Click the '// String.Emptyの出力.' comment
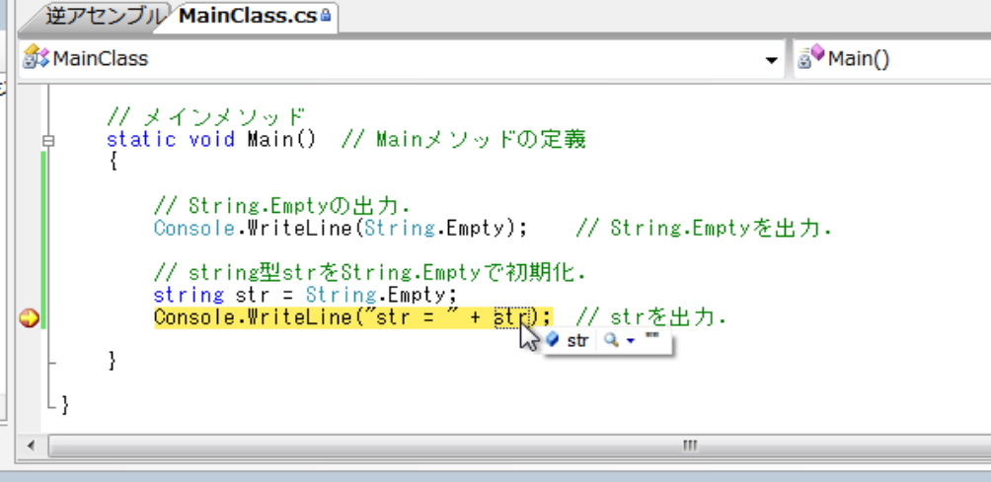The width and height of the screenshot is (991, 482). point(282,206)
